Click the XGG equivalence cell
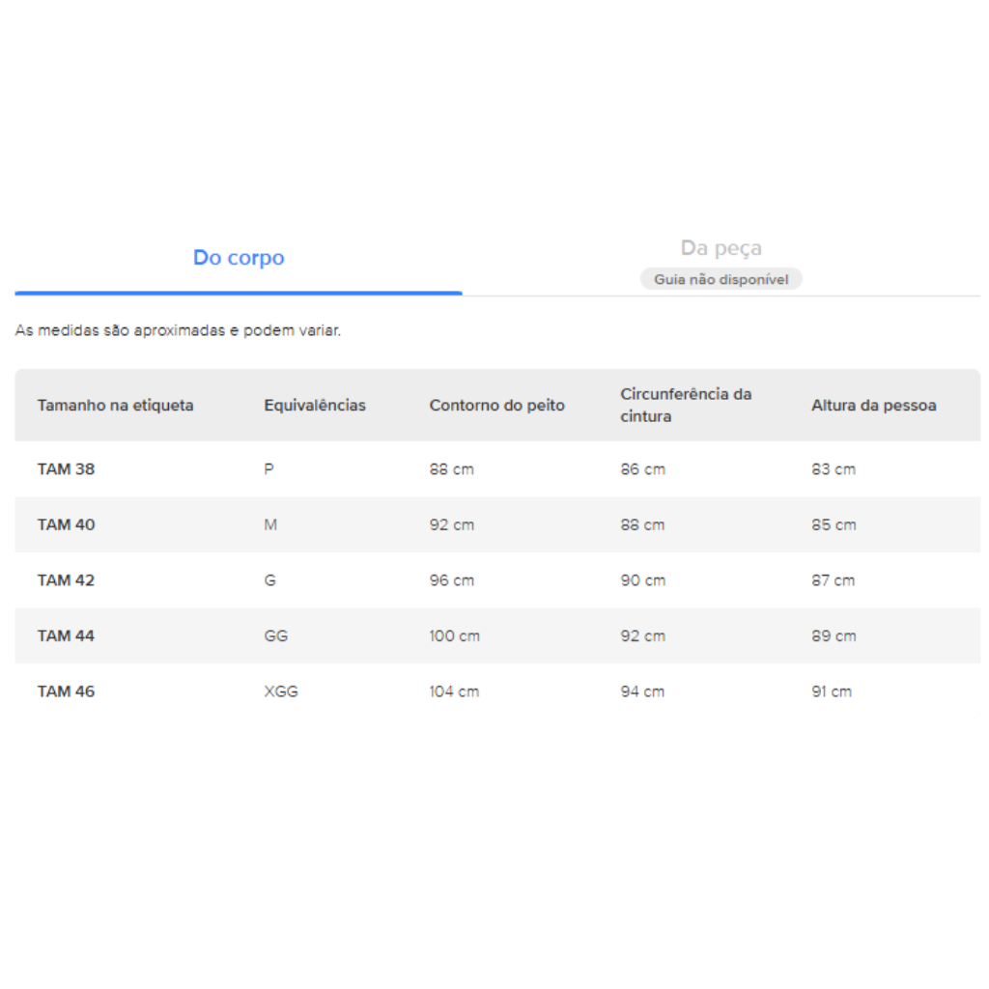Viewport: 989px width, 989px height. click(x=281, y=692)
